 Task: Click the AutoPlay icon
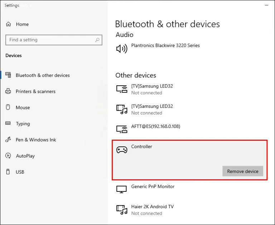click(8, 156)
